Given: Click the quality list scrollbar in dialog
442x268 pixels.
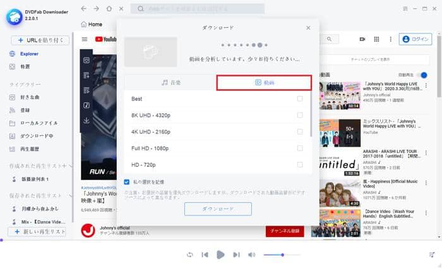Looking at the screenshot, I should pyautogui.click(x=311, y=114).
